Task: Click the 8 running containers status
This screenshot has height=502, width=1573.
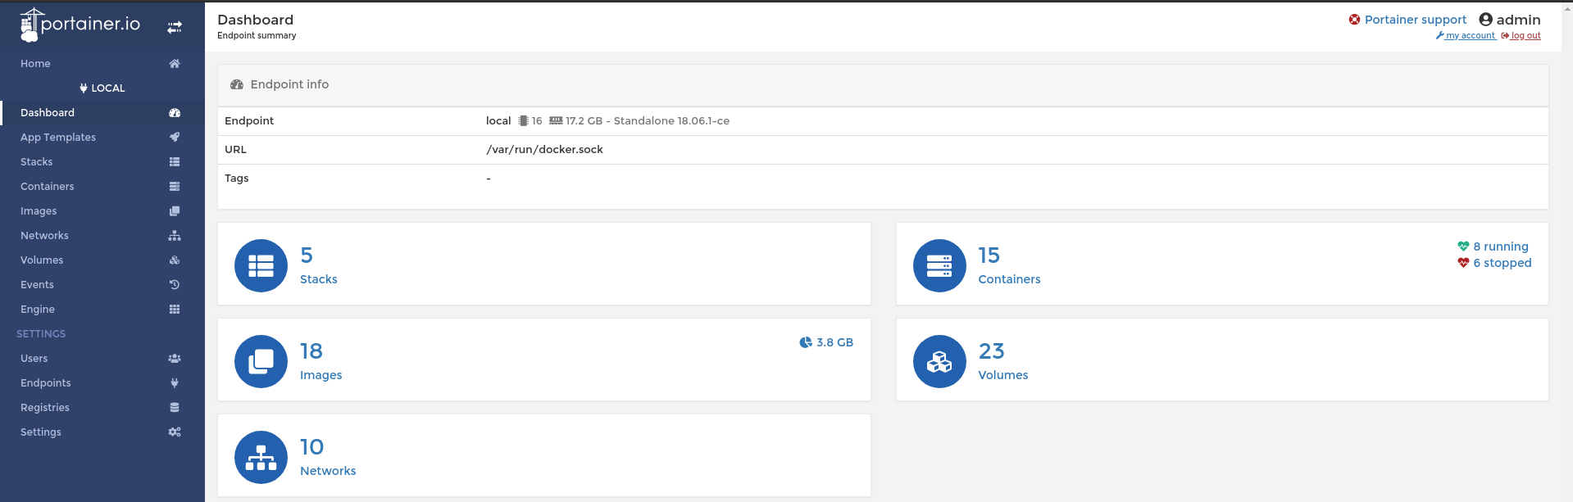Action: click(x=1500, y=246)
